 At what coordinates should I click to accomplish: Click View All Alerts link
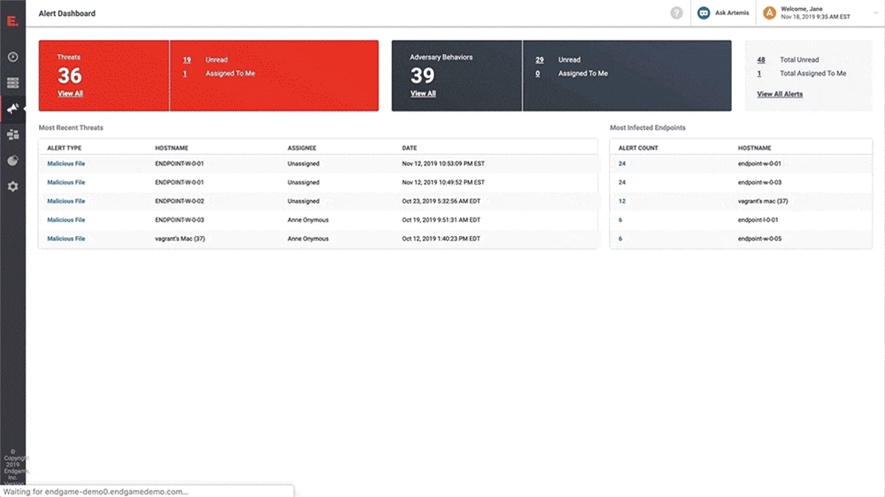click(x=780, y=95)
